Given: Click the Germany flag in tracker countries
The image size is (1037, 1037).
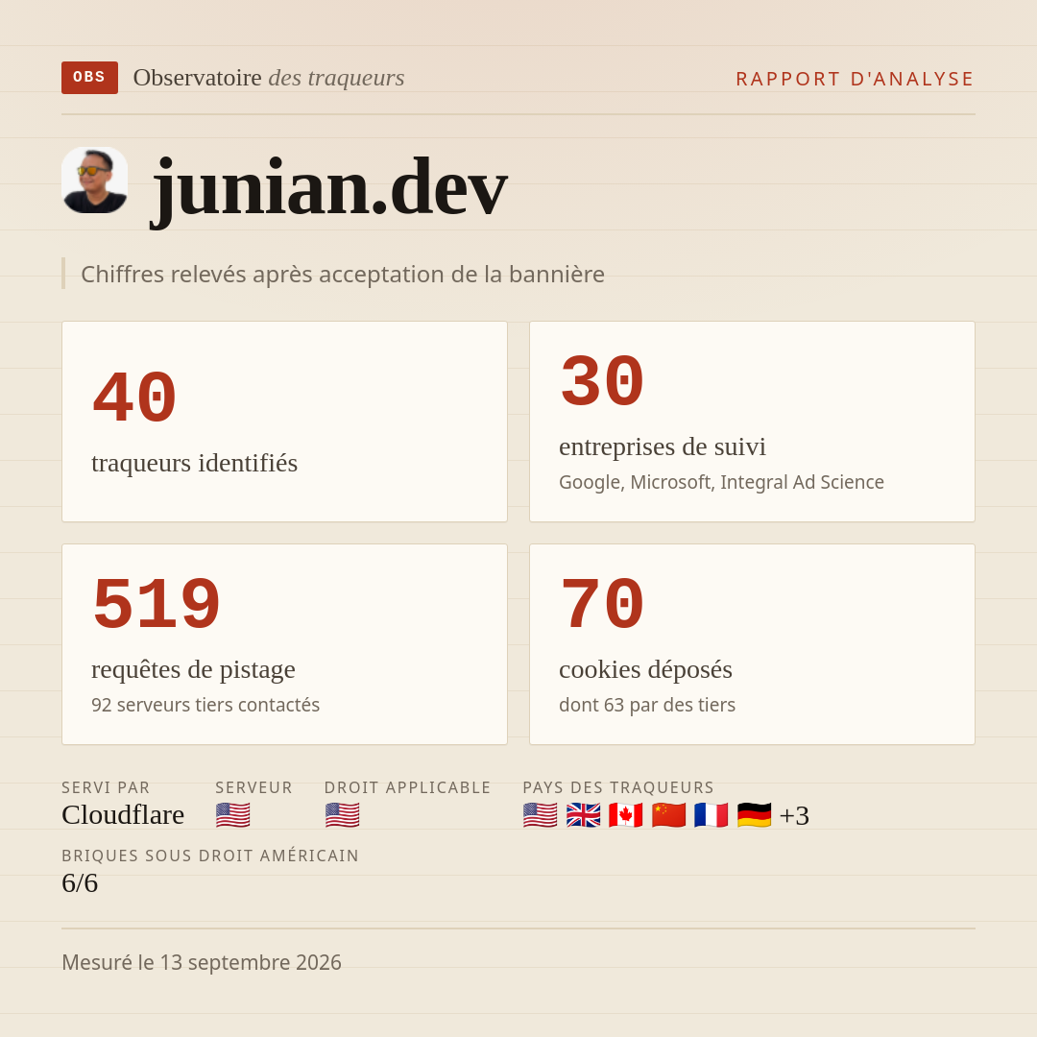Looking at the screenshot, I should [x=754, y=815].
